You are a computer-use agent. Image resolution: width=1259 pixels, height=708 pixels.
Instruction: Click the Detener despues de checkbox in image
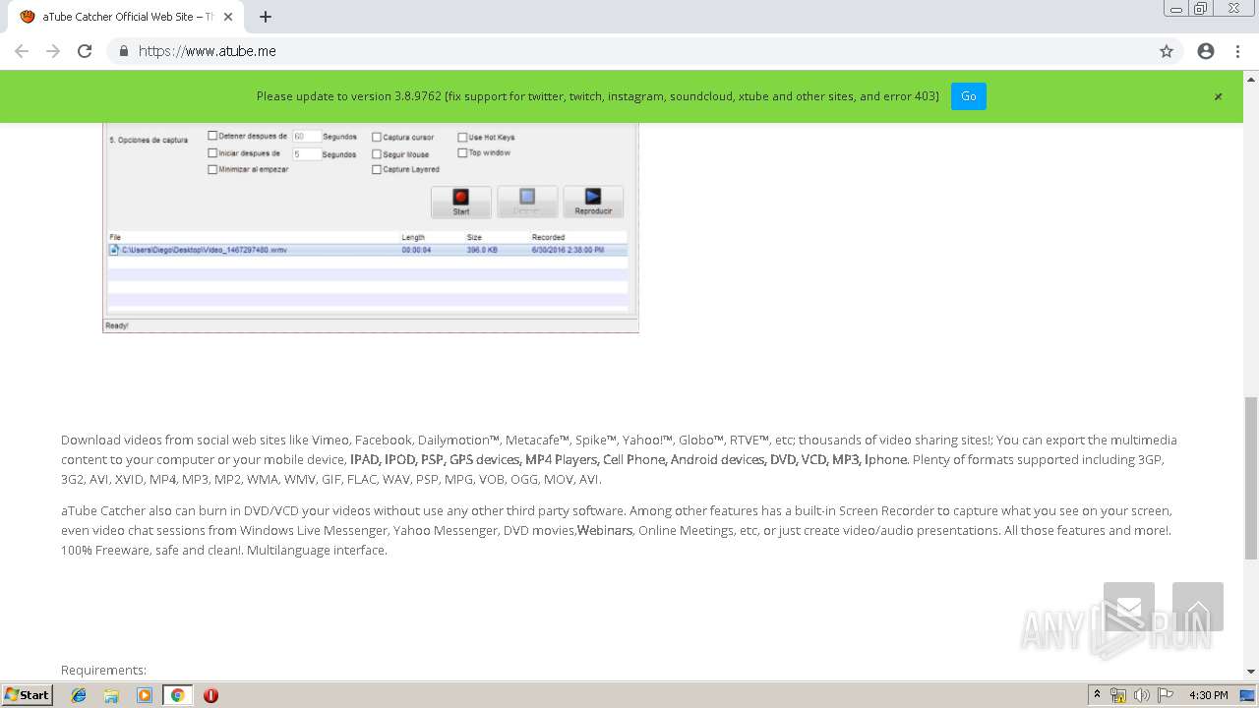[212, 137]
